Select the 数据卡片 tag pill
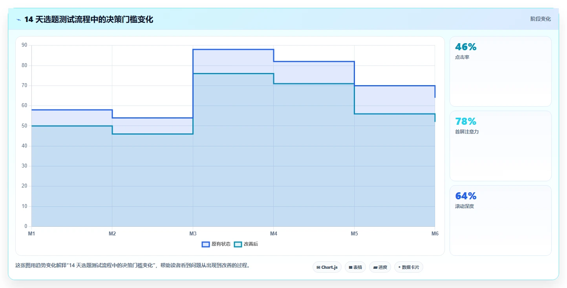 pos(409,267)
